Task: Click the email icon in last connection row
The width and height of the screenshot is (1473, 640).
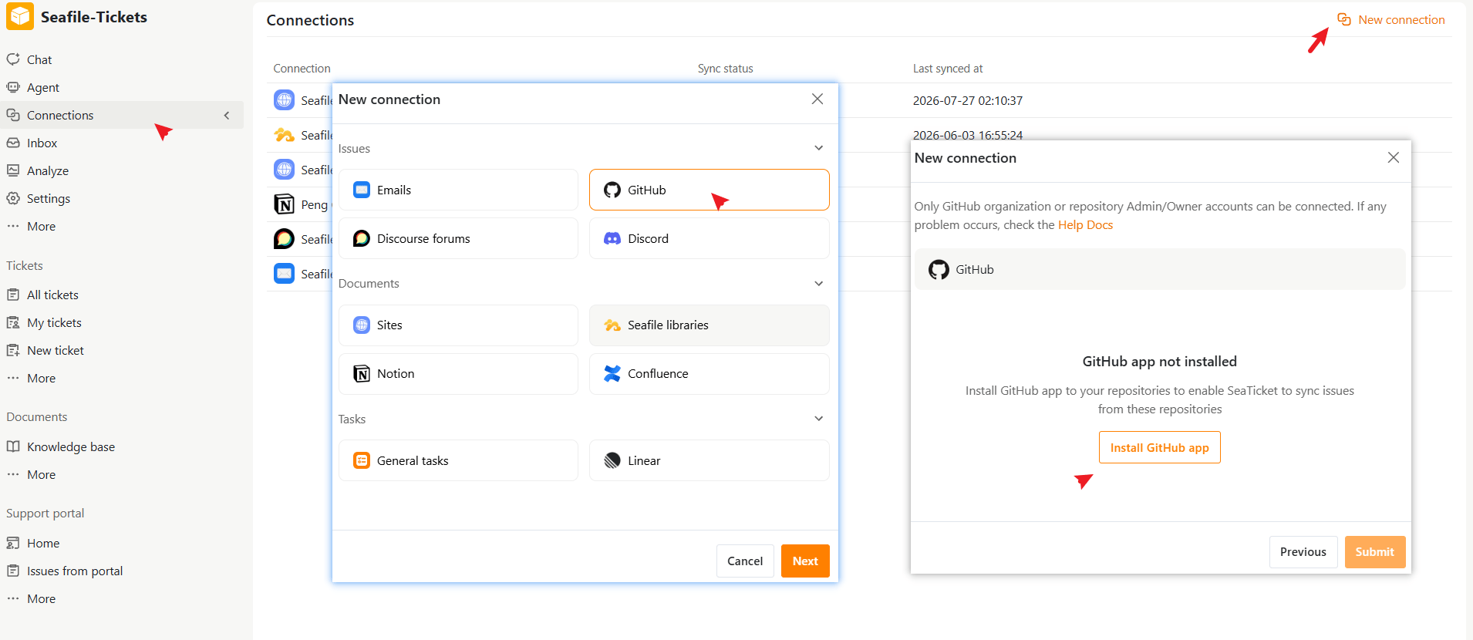Action: (285, 273)
